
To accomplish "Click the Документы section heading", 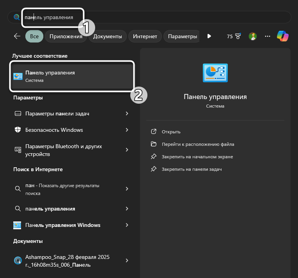I will [x=28, y=241].
